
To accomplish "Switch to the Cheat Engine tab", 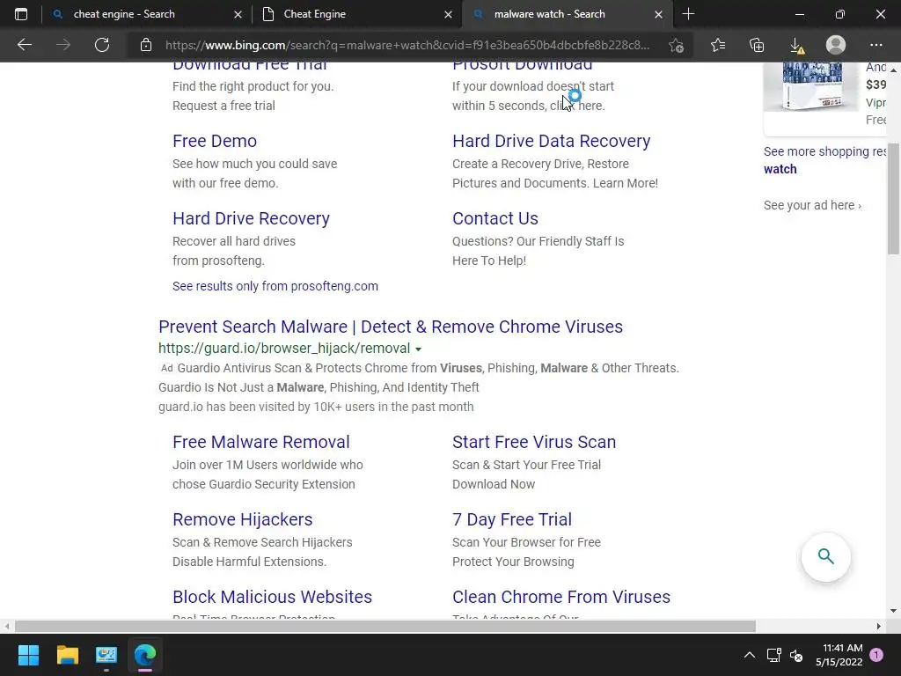I will (352, 14).
